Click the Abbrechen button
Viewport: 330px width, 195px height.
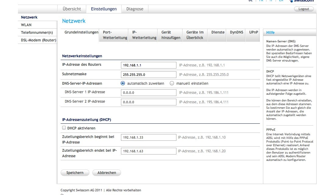click(x=107, y=173)
